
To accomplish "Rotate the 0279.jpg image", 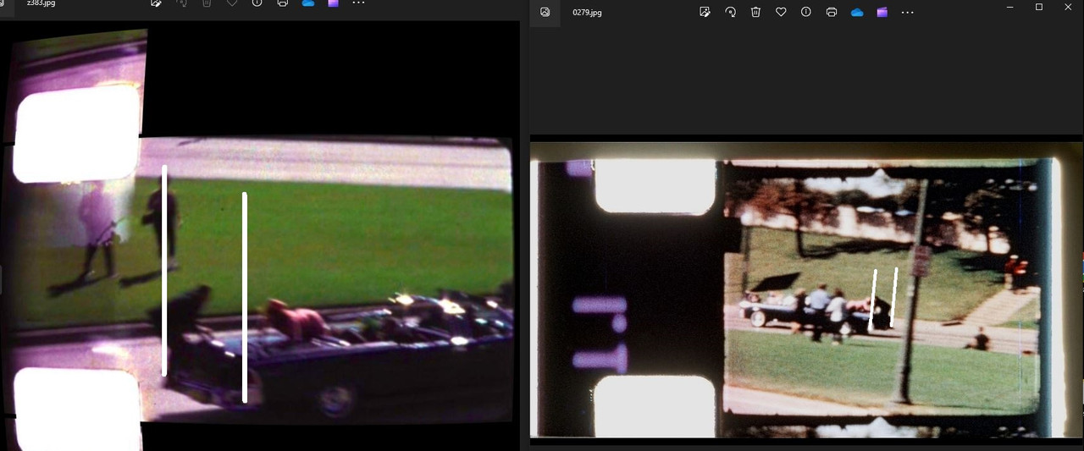I will (x=730, y=13).
